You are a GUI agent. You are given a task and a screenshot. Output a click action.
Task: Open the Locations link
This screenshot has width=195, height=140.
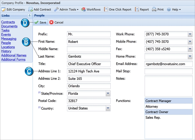point(8,47)
